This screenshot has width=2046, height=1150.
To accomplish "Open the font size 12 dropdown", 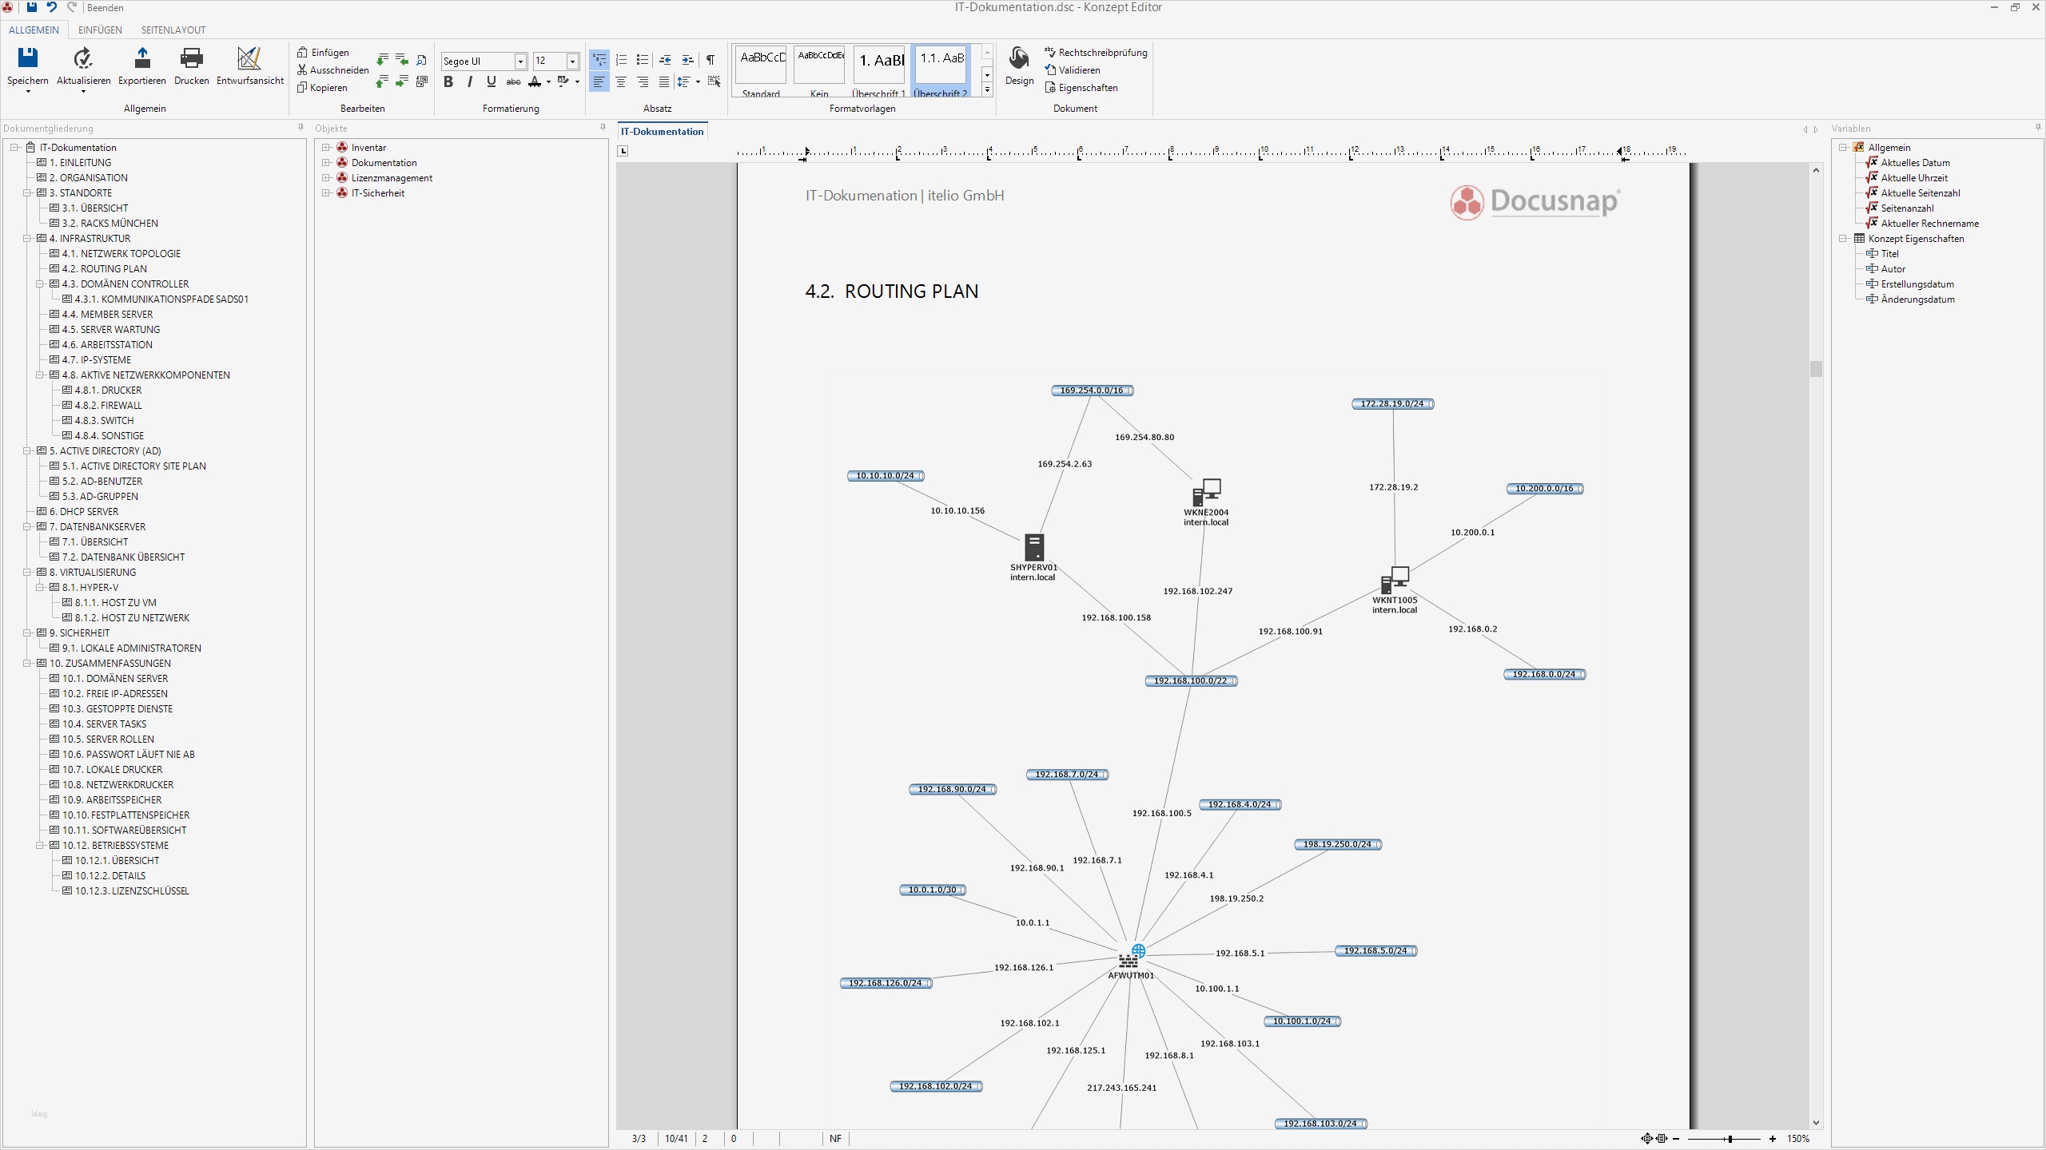I will 572,61.
